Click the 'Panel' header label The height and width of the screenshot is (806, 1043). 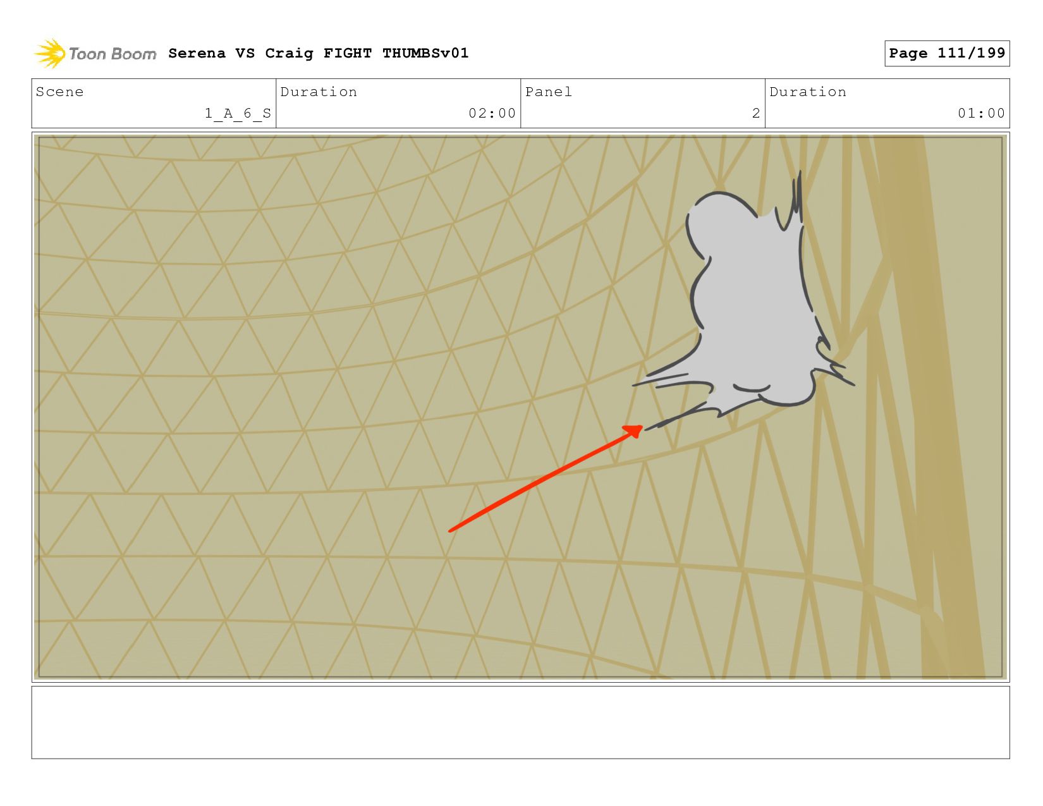coord(549,92)
